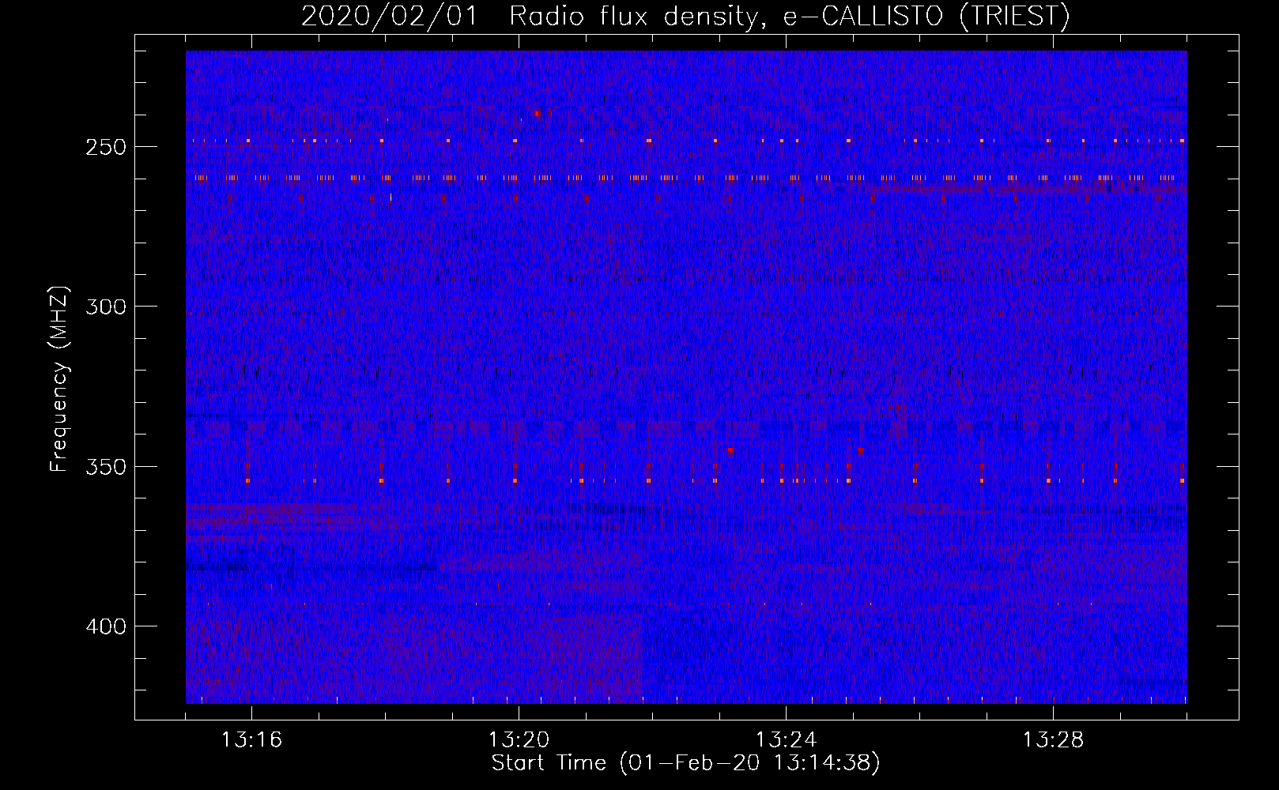
Task: Click the 13:28 time tick label
Action: point(1053,740)
